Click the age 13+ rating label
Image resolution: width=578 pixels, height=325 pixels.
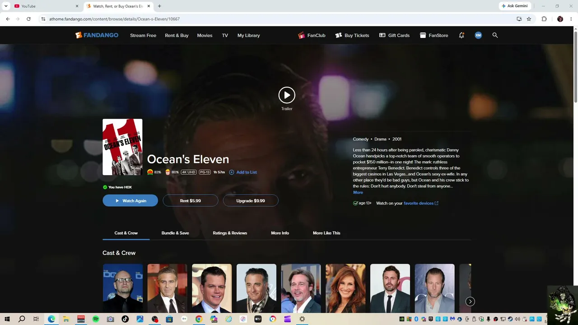tap(362, 203)
